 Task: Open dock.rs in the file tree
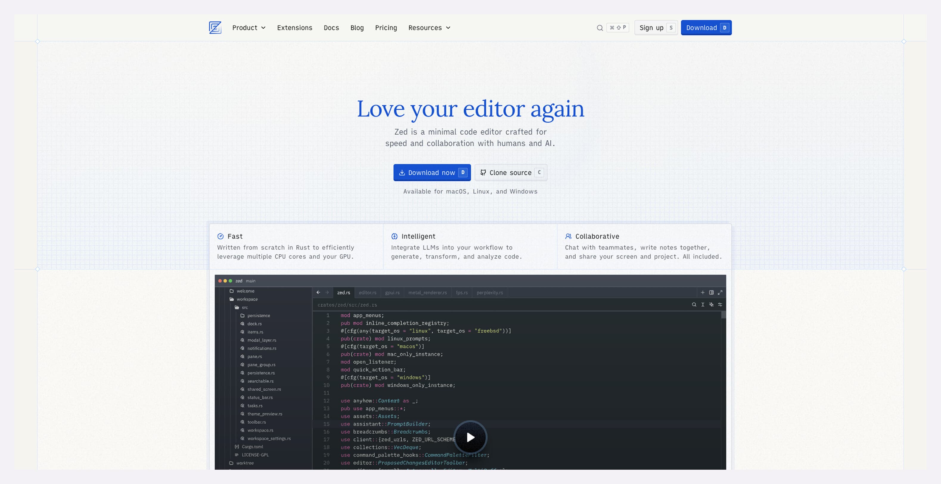(251, 324)
